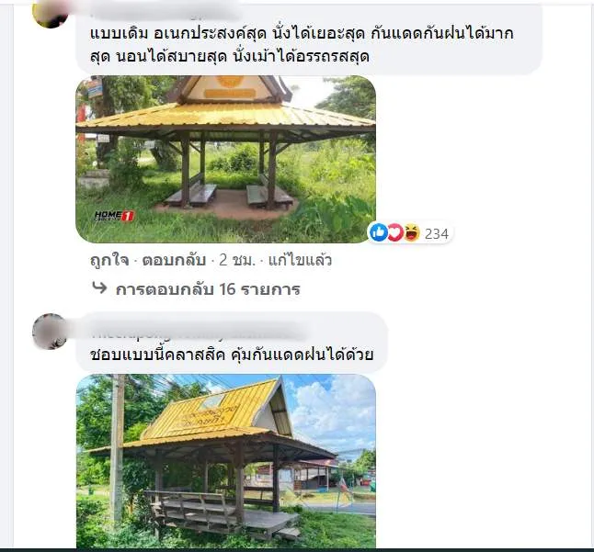Click the red heart love reaction icon
This screenshot has height=552, width=594.
[x=394, y=232]
